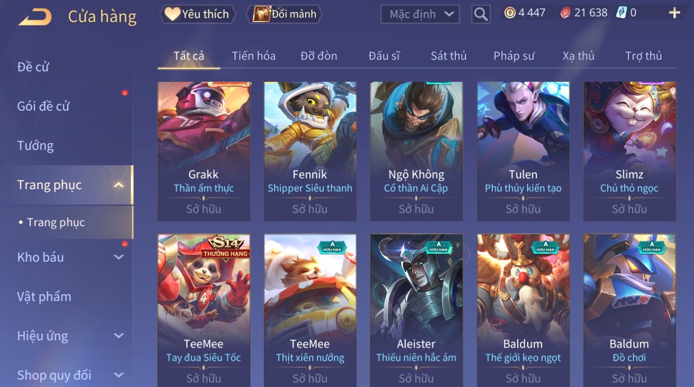Expand Shop quy đổi section
The height and width of the screenshot is (387, 694).
(119, 375)
